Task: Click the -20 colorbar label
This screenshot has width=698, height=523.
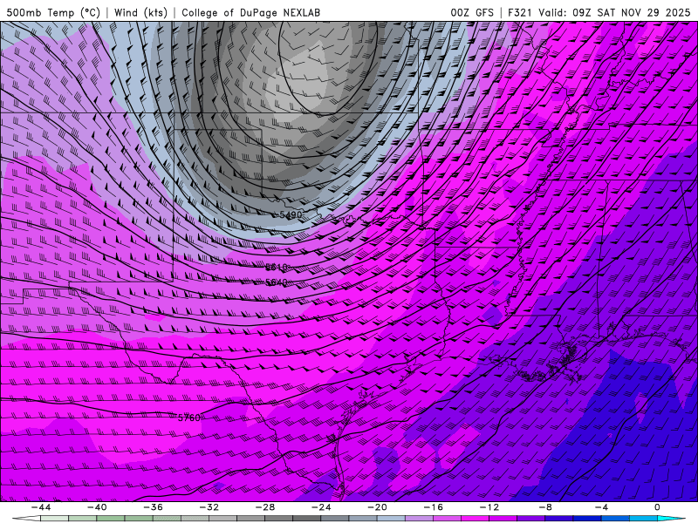Action: coord(378,507)
